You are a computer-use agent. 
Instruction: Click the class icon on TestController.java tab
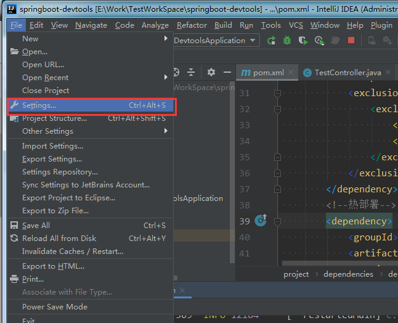point(307,73)
